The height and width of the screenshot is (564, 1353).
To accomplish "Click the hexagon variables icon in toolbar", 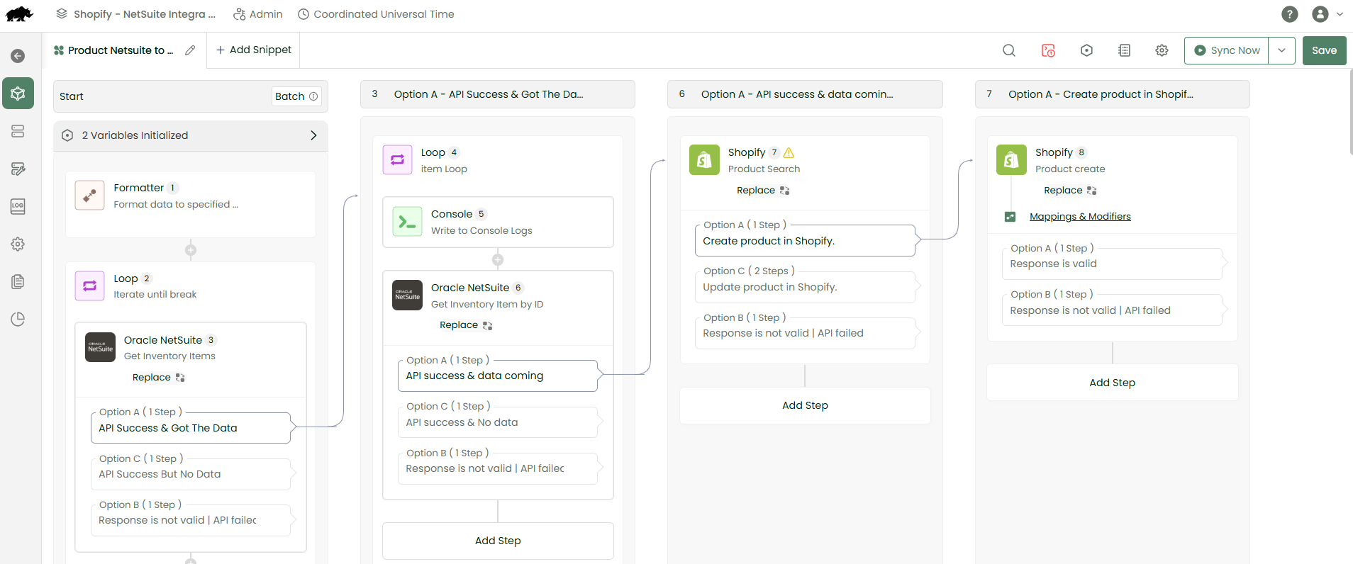I will [x=1086, y=50].
